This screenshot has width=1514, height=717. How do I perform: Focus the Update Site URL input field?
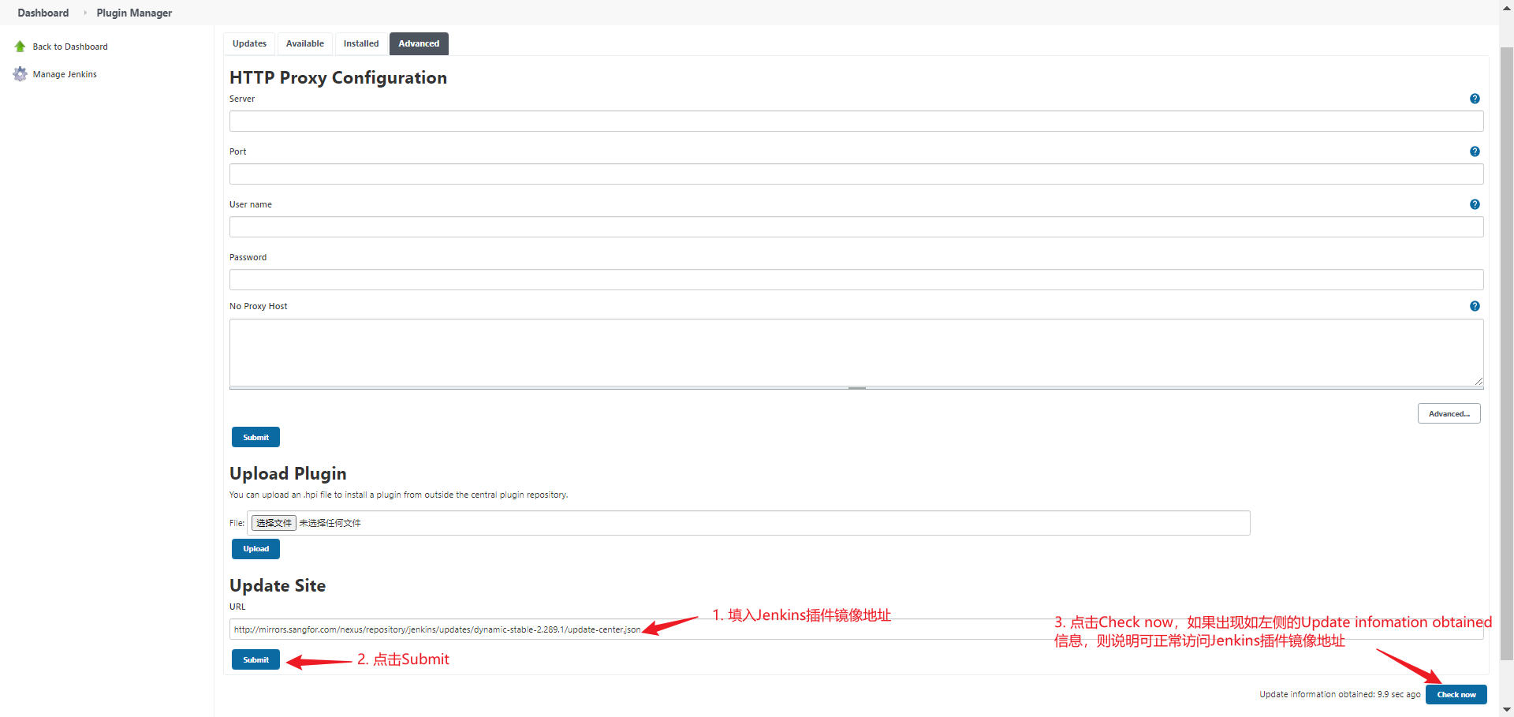[789, 629]
